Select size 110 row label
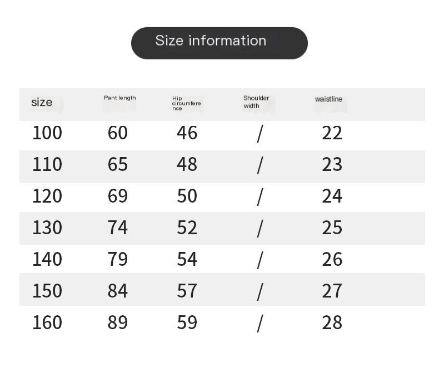Viewport: 439px width, 368px height. (x=47, y=164)
